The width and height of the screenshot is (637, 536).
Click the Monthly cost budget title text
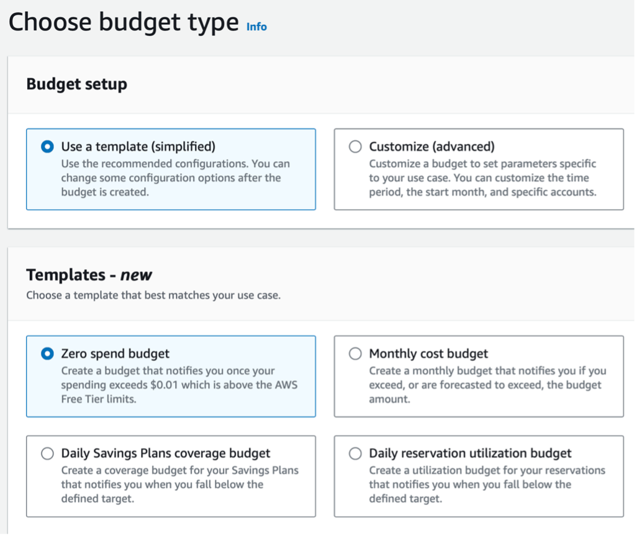click(429, 353)
